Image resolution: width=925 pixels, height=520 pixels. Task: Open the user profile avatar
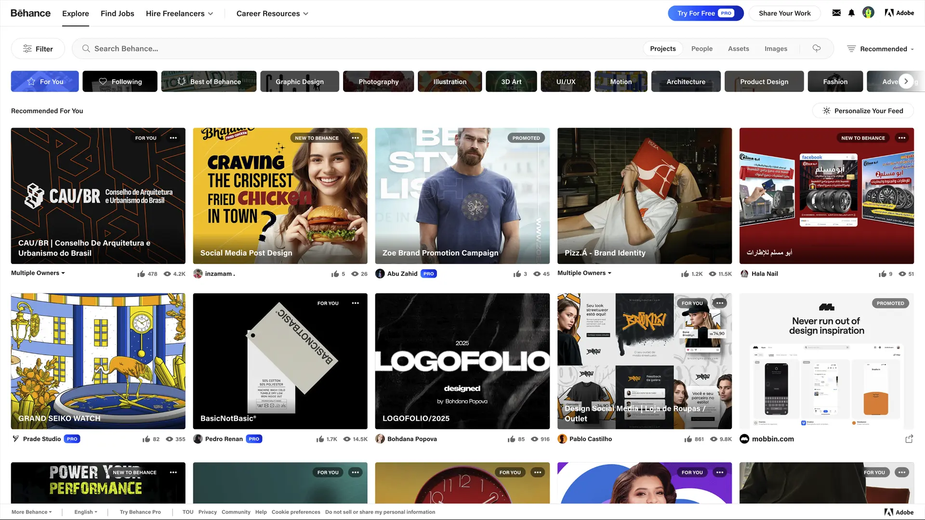click(868, 13)
